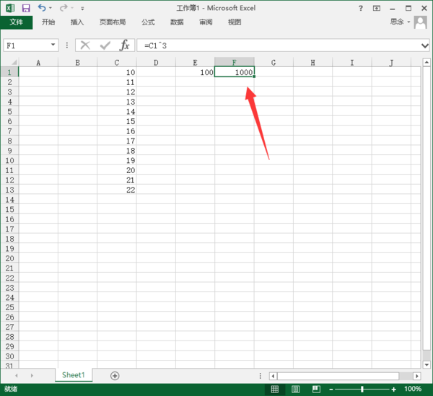Click the 100% zoom level button
Image resolution: width=433 pixels, height=396 pixels.
(x=413, y=390)
